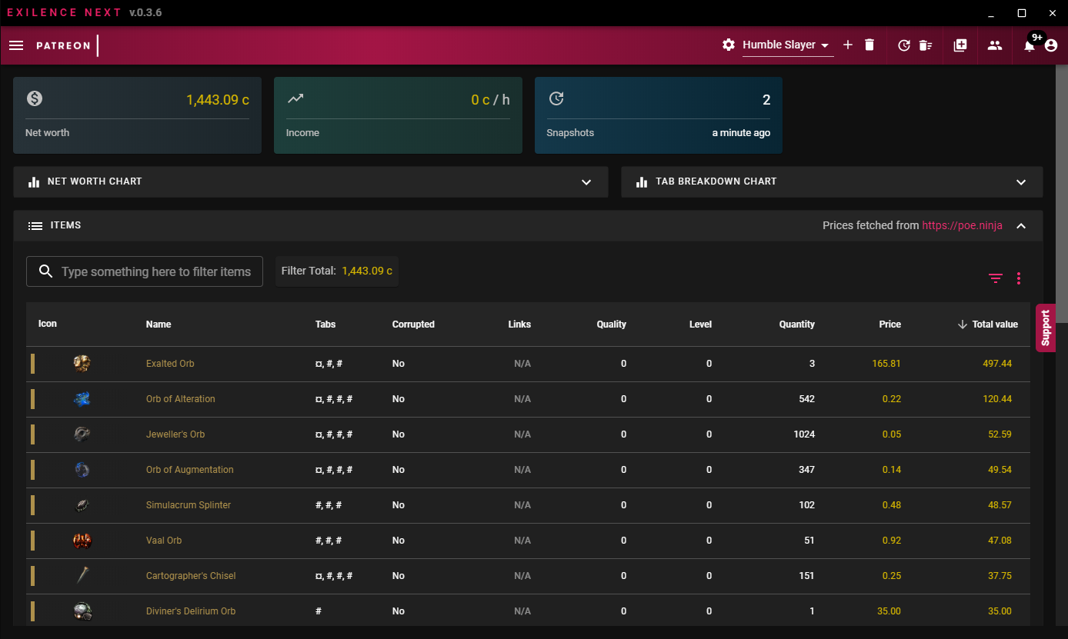Open the item table filter icon
This screenshot has height=639, width=1068.
click(996, 278)
